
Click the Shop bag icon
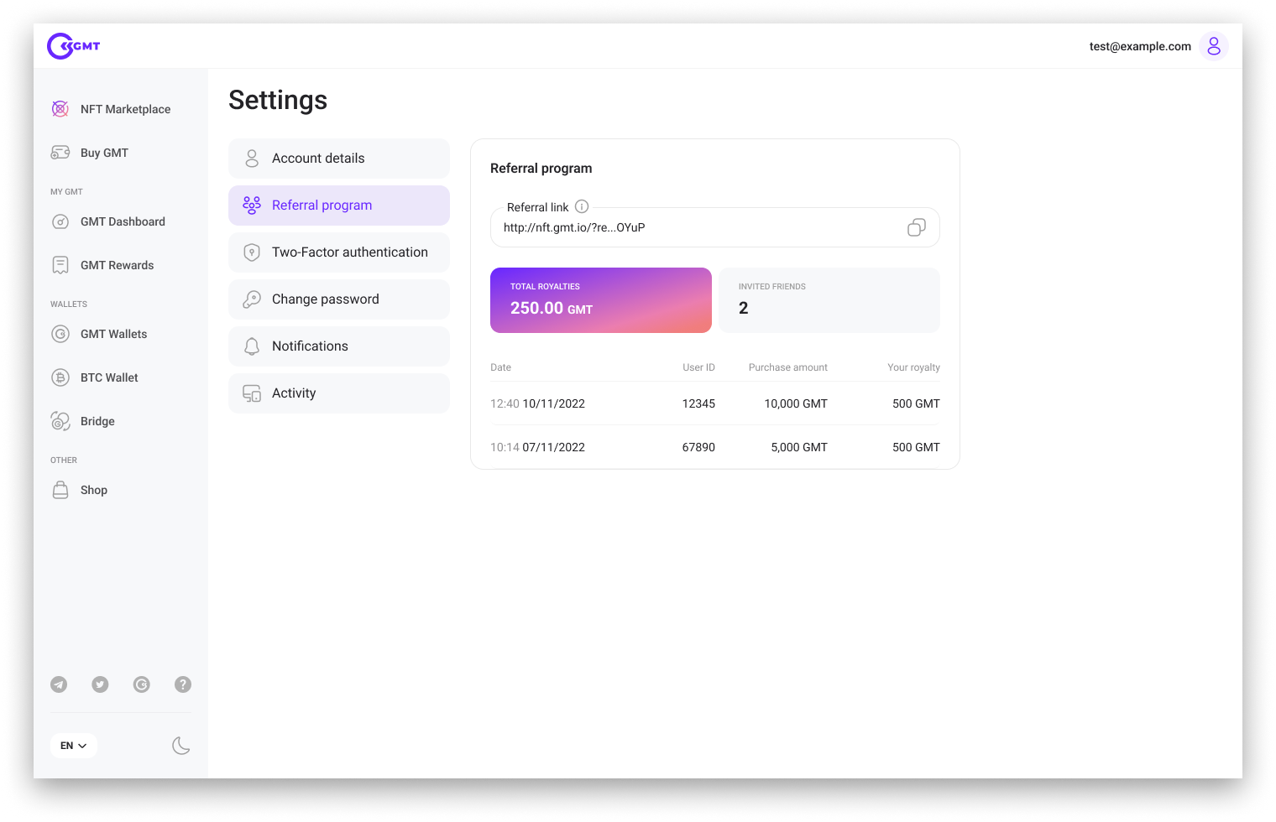[60, 490]
